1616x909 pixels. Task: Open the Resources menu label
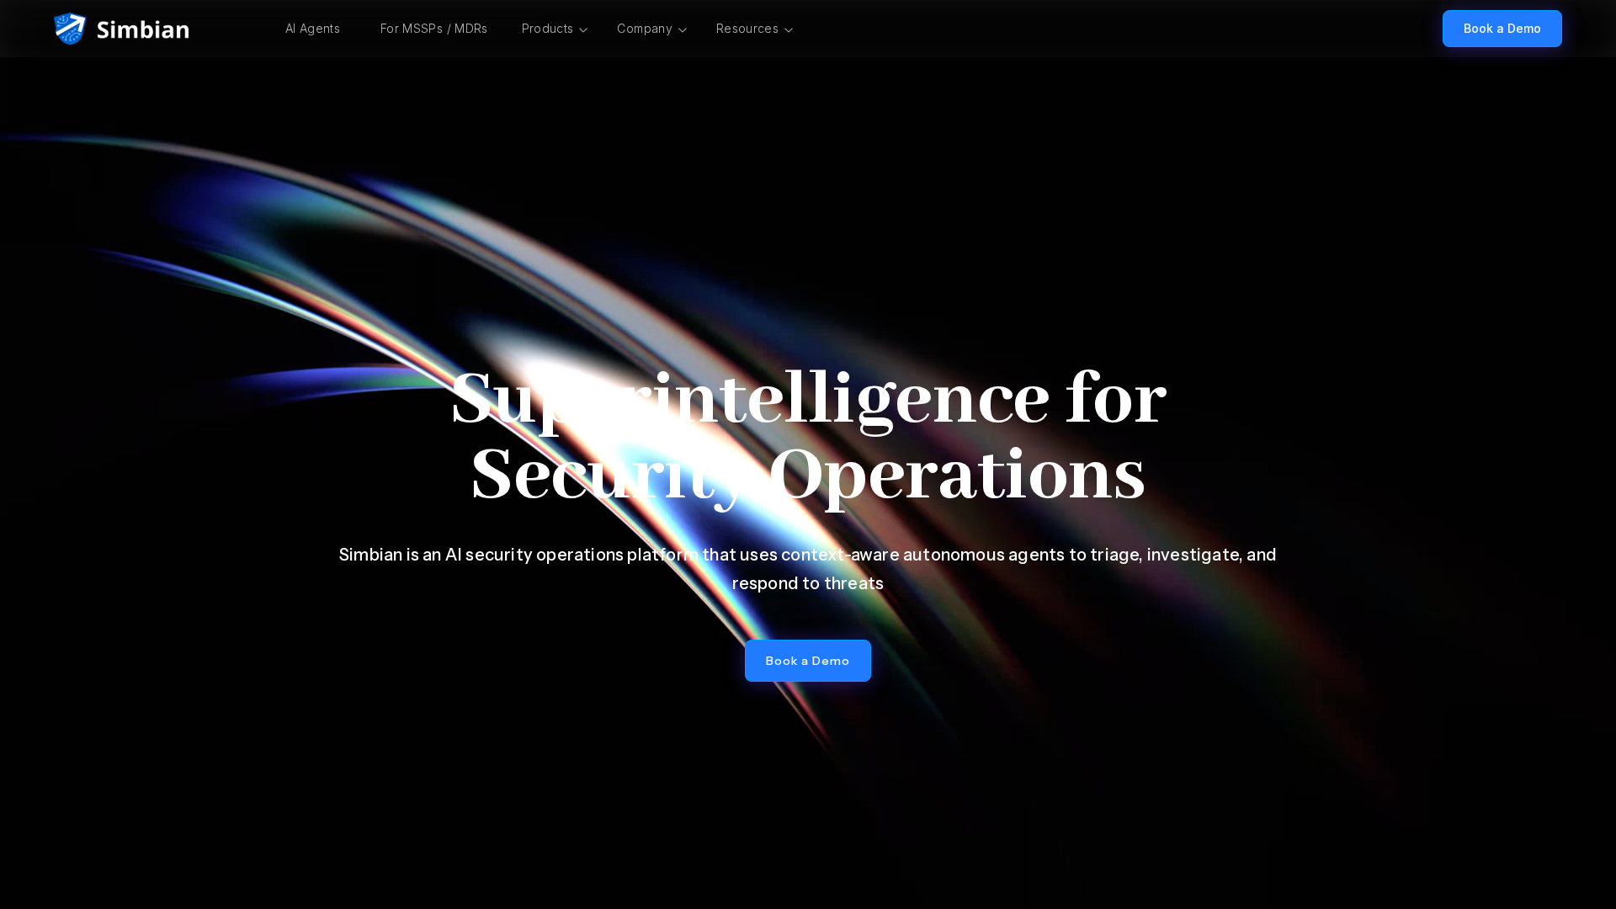[747, 29]
